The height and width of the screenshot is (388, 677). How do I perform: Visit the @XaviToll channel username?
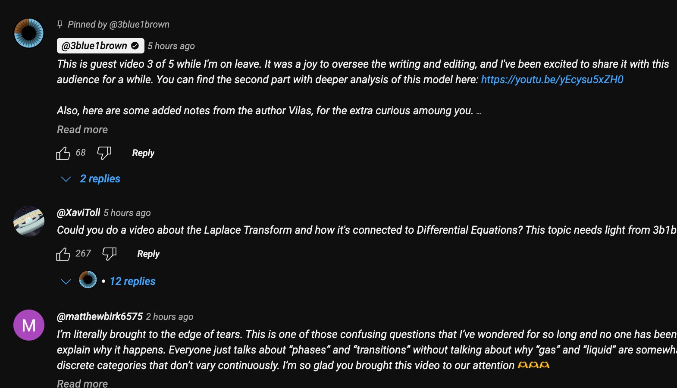click(78, 213)
